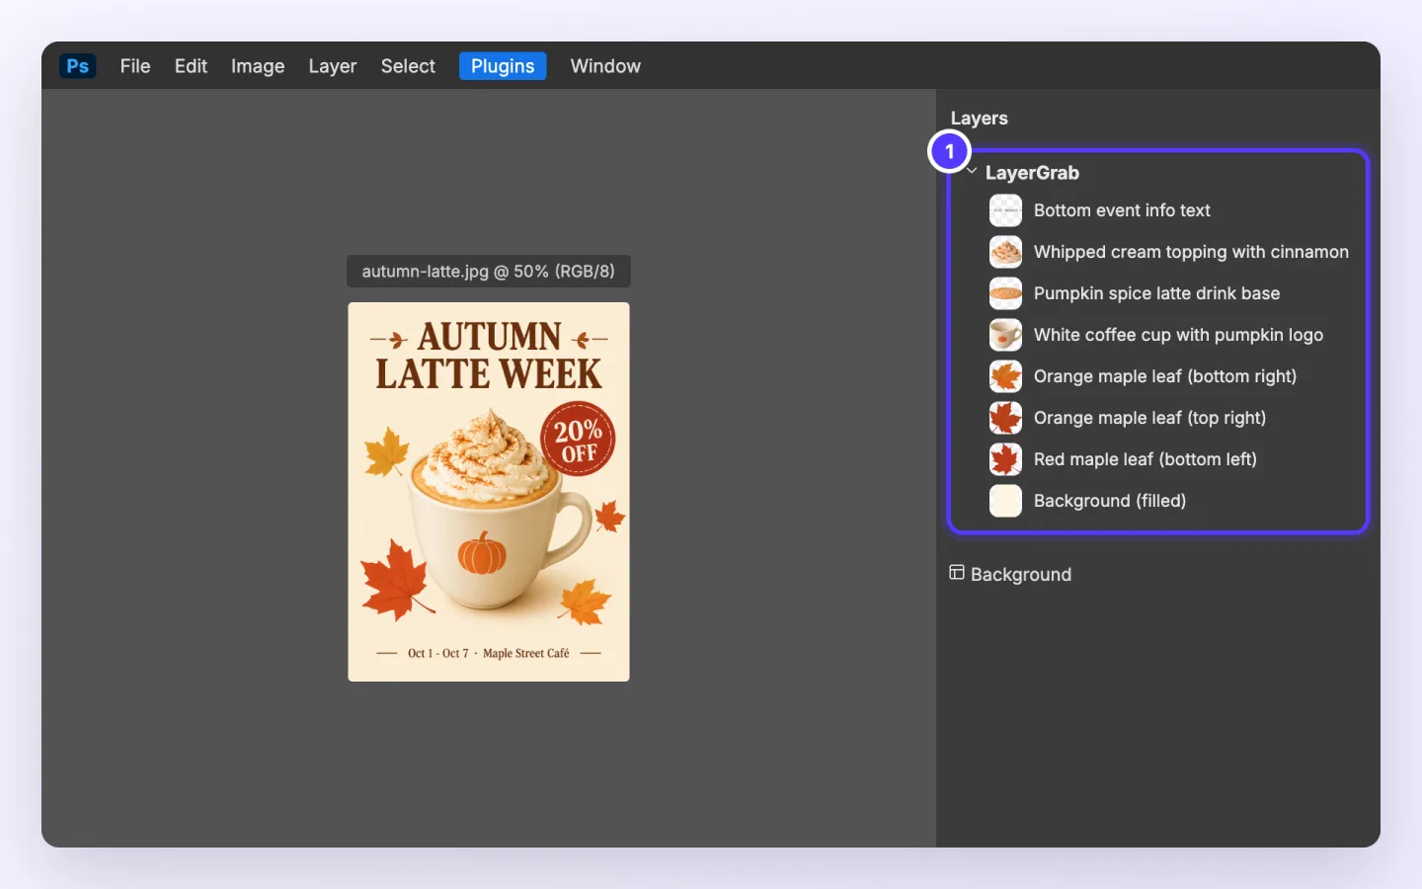Click the Bottom event info text layer thumbnail
The image size is (1422, 889).
(1005, 210)
